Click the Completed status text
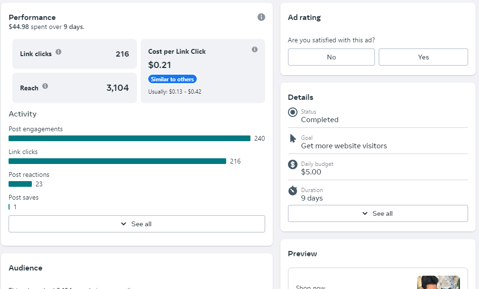The width and height of the screenshot is (479, 289). pyautogui.click(x=320, y=120)
